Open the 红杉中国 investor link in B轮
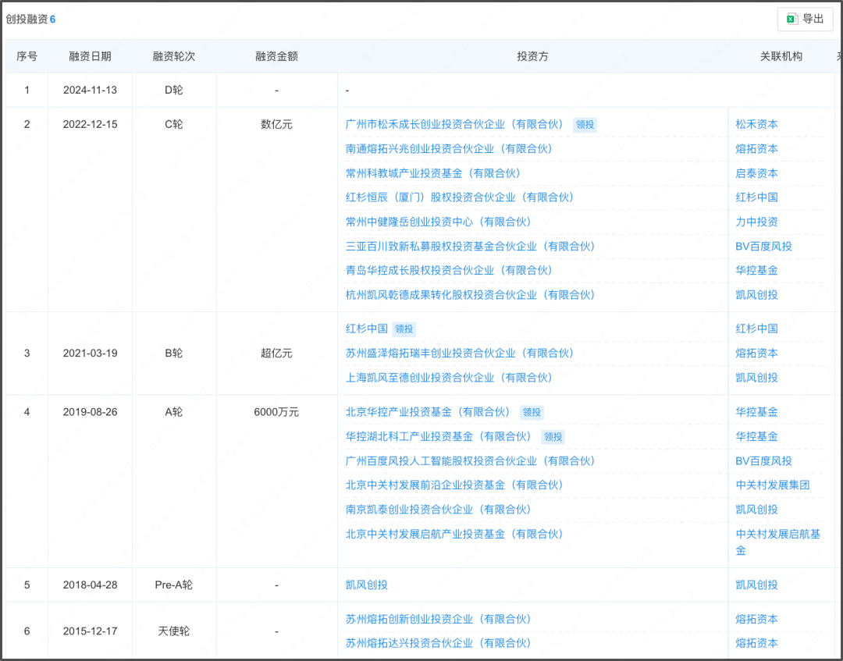 click(365, 329)
